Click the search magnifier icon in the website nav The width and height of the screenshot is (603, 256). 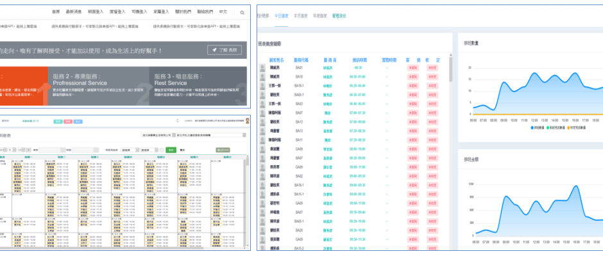click(242, 12)
